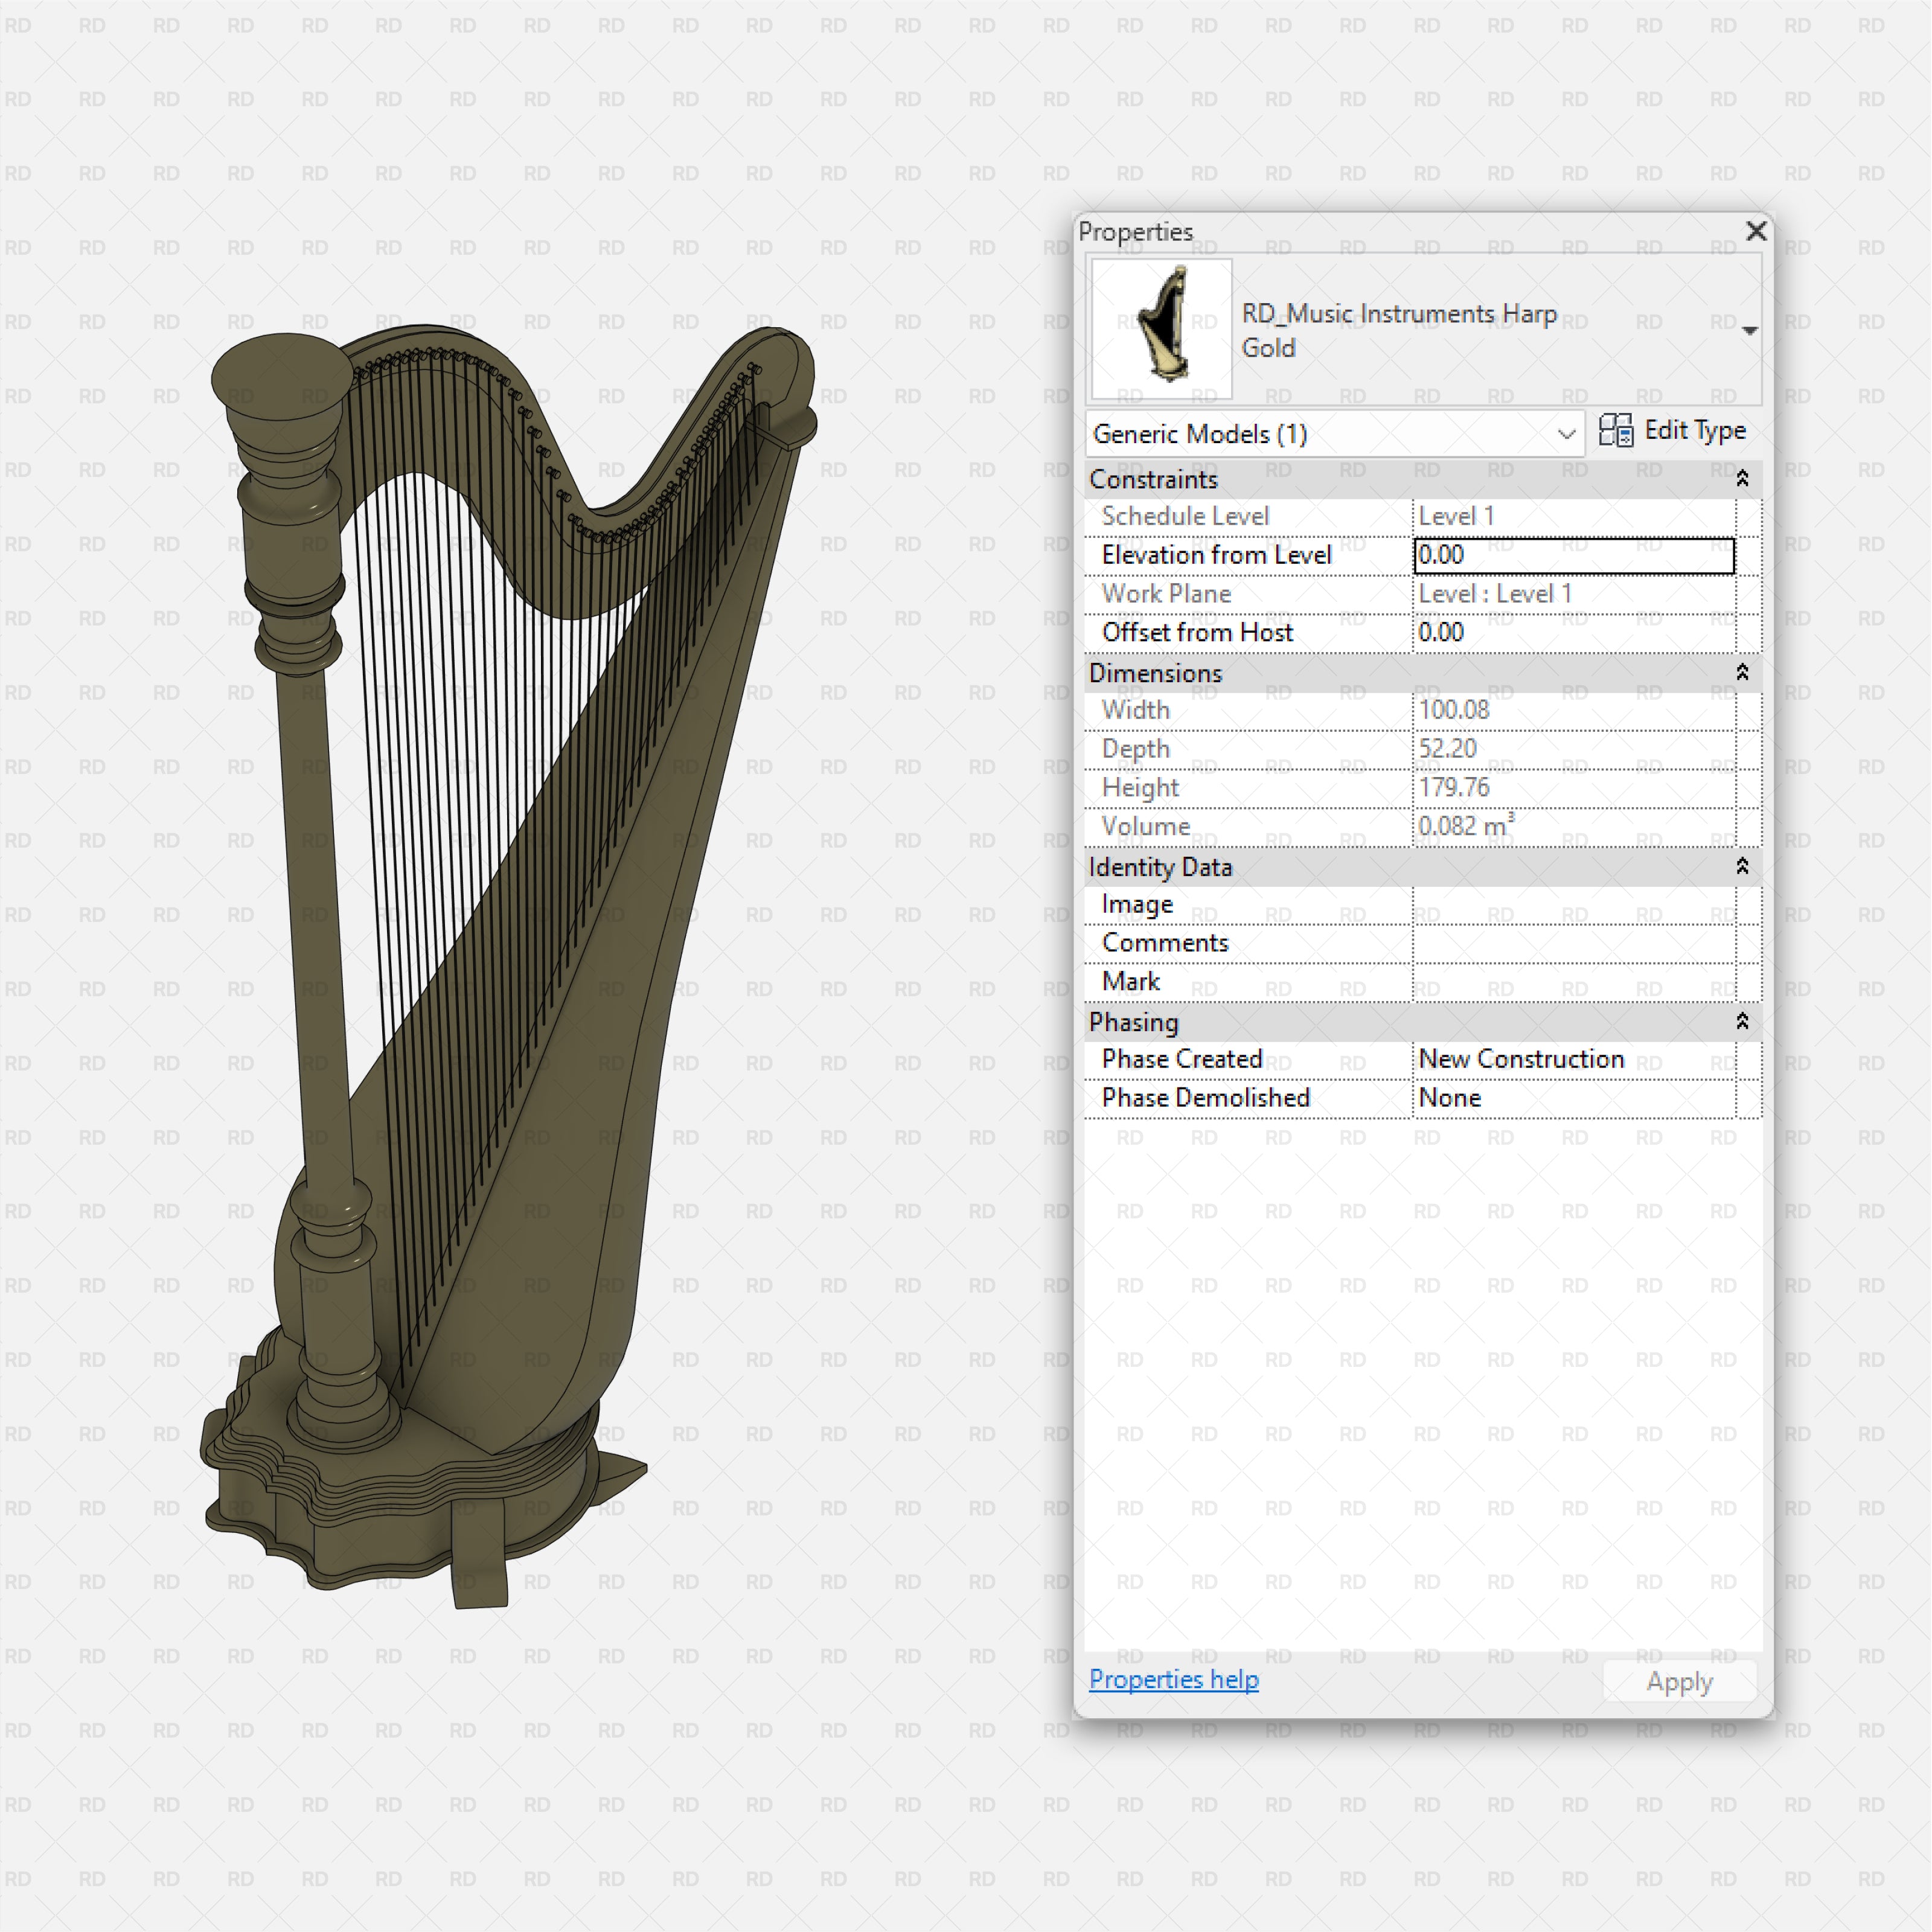Open the Generic Models (1) combo box

tap(1335, 434)
